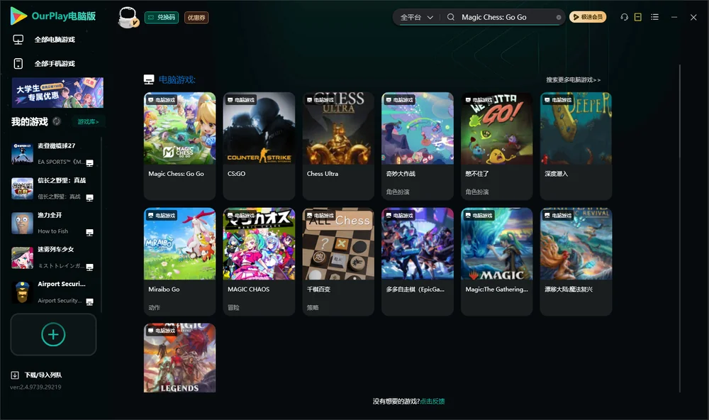Open the MAGIC CHAOS game card

coord(259,262)
